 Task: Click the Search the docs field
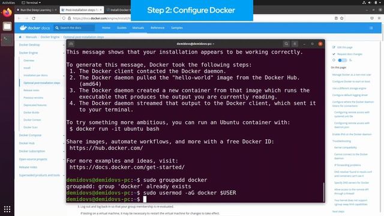coord(74,28)
